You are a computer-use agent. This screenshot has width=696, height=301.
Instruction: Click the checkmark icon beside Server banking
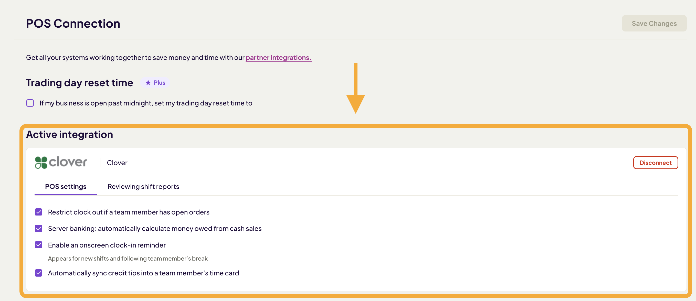tap(38, 228)
